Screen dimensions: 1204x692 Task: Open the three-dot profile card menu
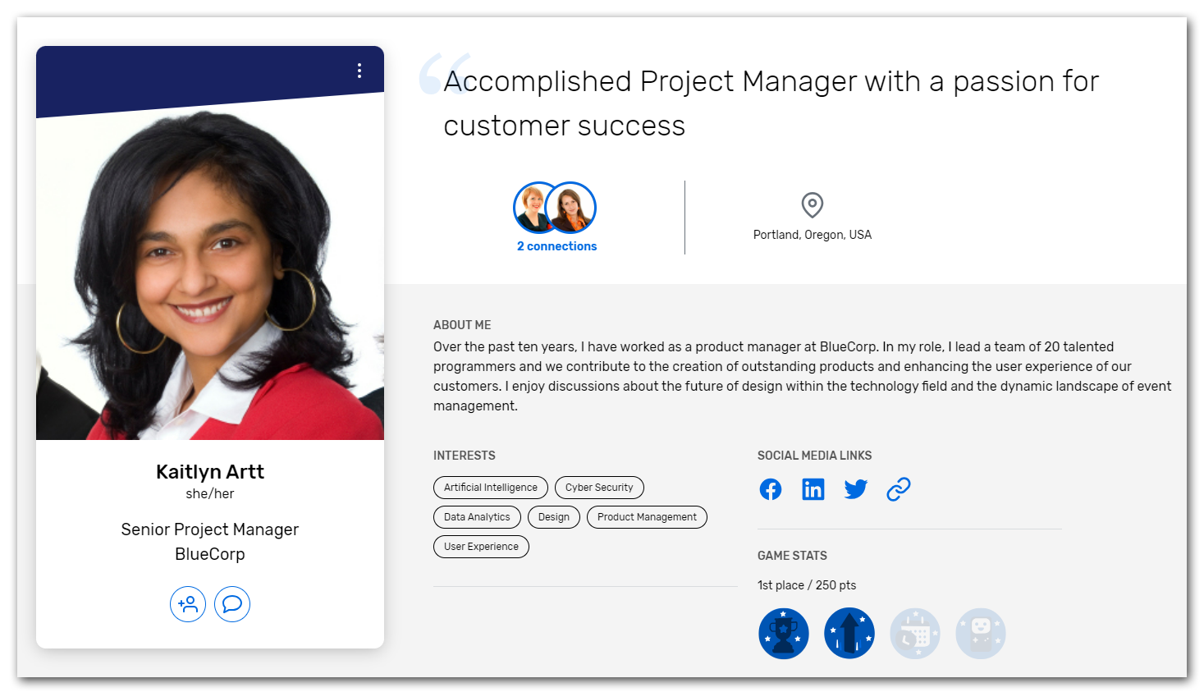click(359, 71)
